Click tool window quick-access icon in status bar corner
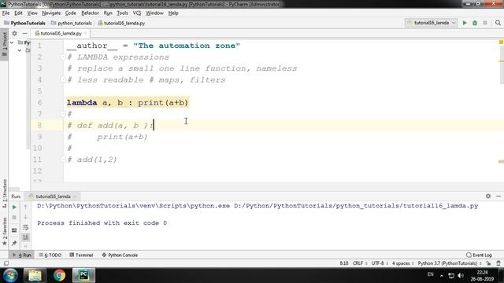The width and height of the screenshot is (504, 283). click(6, 263)
